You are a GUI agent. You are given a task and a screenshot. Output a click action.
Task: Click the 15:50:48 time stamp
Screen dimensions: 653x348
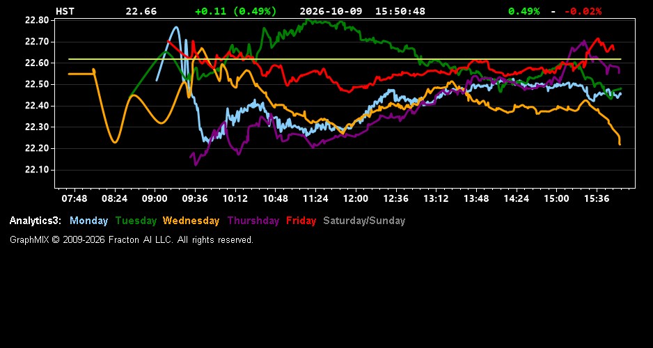pyautogui.click(x=400, y=11)
